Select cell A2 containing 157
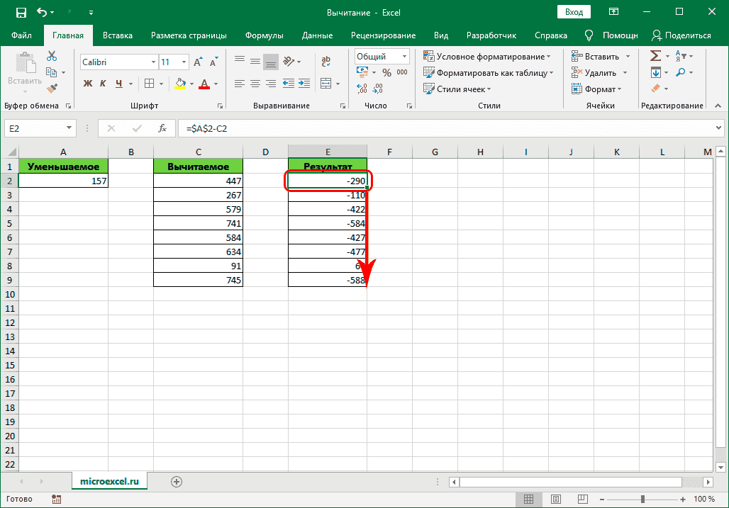This screenshot has width=729, height=508. (63, 181)
